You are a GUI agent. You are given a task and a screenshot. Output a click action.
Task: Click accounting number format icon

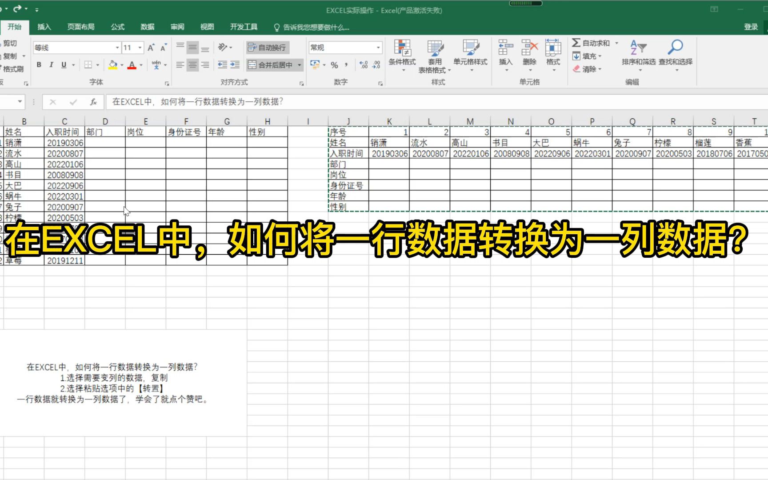(x=315, y=65)
